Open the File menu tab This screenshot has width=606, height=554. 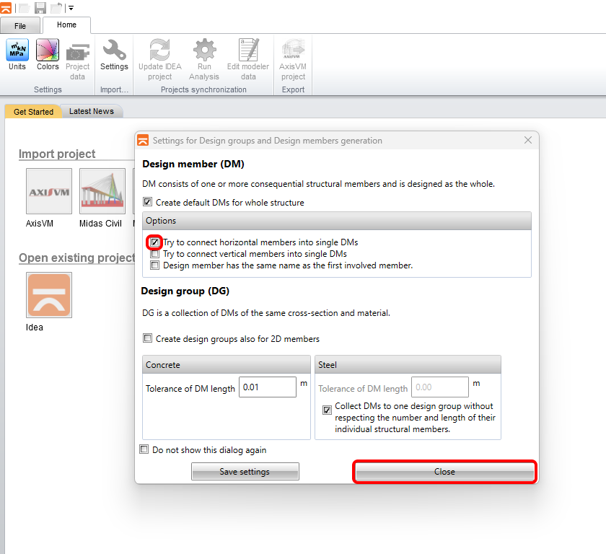point(20,26)
